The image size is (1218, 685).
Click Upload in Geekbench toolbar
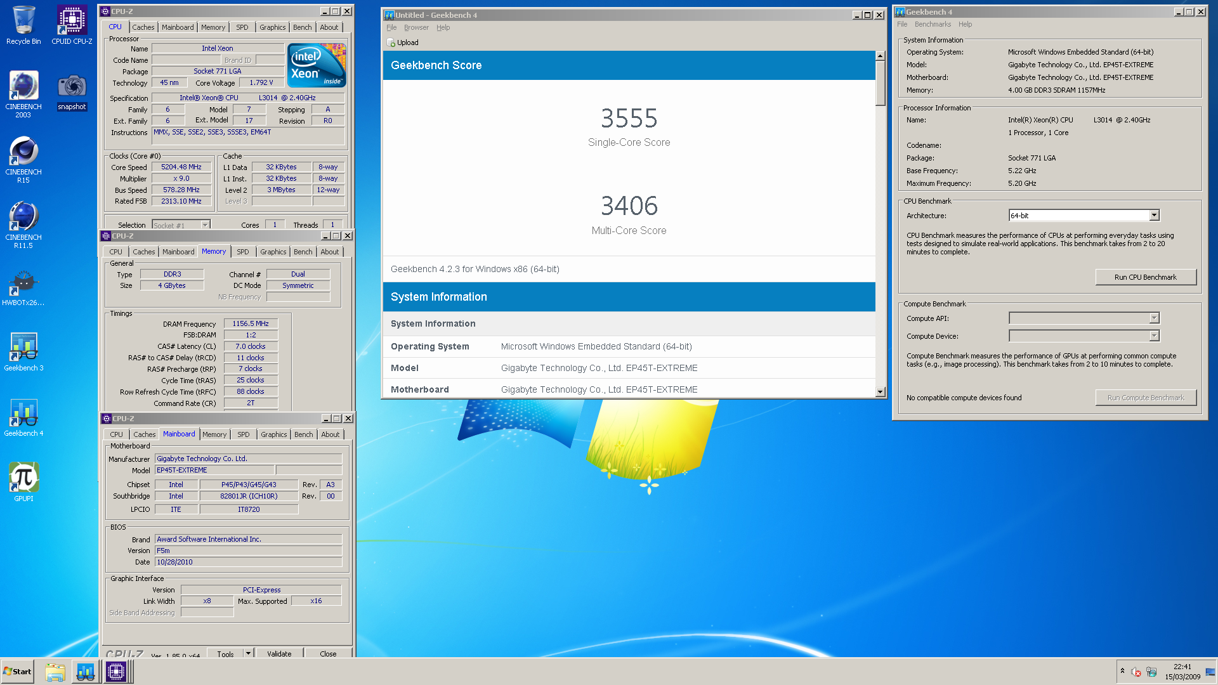click(x=402, y=42)
